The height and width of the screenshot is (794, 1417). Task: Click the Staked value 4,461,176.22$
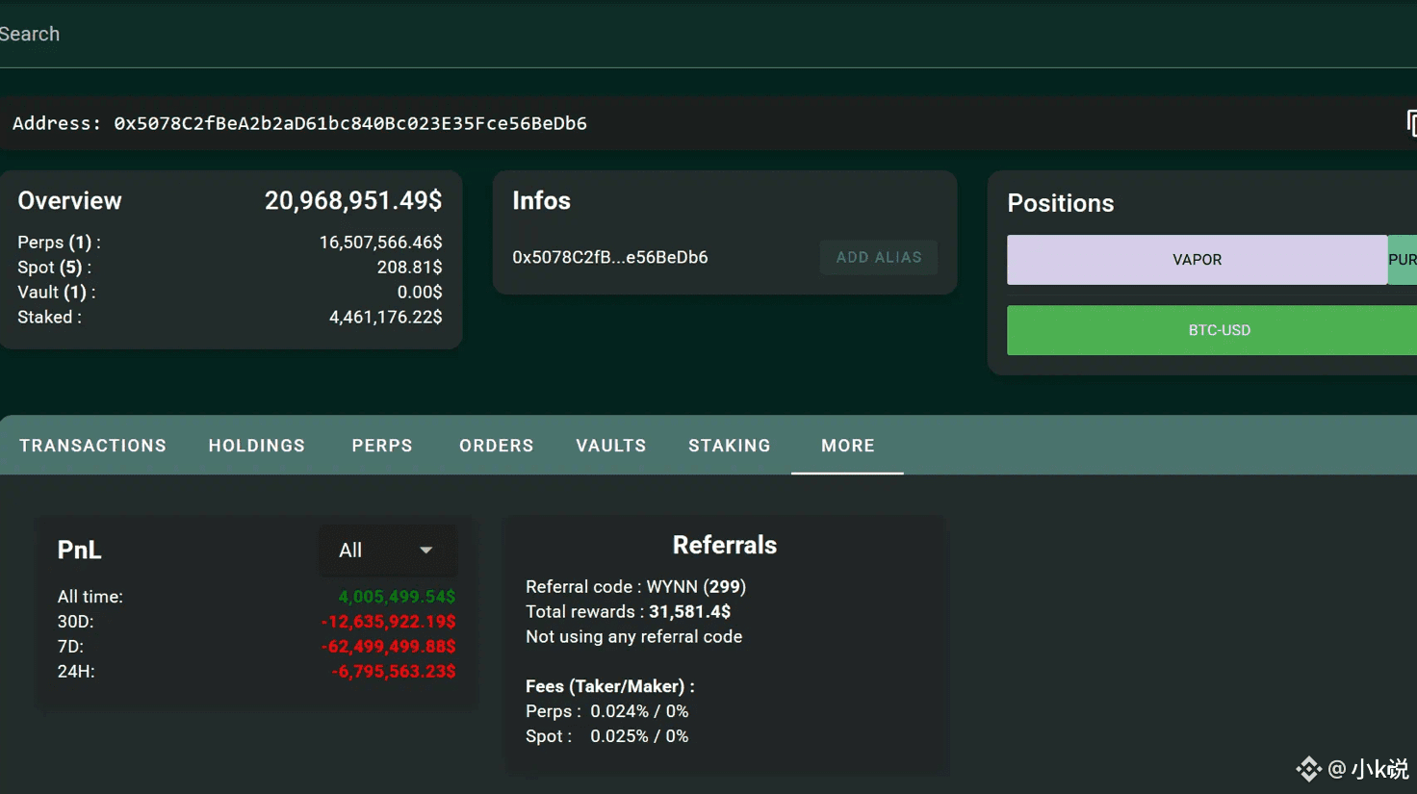point(386,317)
